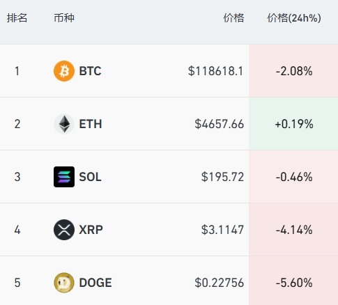
Task: Sort by the 价格 column header
Action: (x=233, y=18)
